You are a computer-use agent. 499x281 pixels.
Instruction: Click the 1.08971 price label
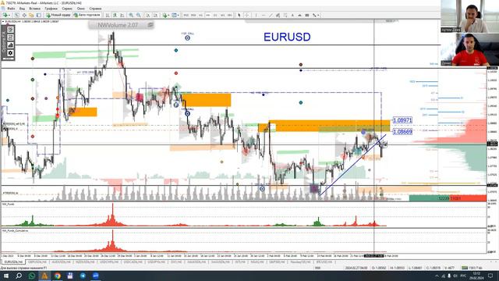click(402, 120)
